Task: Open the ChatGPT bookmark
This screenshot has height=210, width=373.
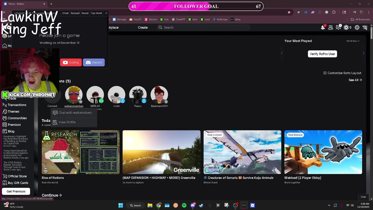Action: 178,20
